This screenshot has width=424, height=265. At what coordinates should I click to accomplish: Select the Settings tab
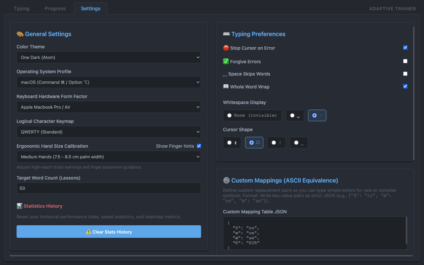90,9
